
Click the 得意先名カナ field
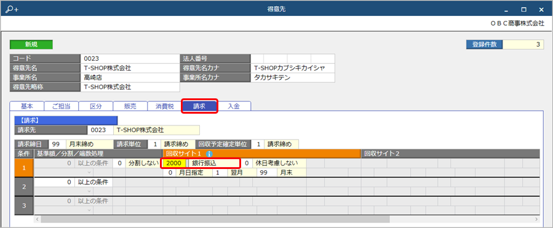coord(293,68)
